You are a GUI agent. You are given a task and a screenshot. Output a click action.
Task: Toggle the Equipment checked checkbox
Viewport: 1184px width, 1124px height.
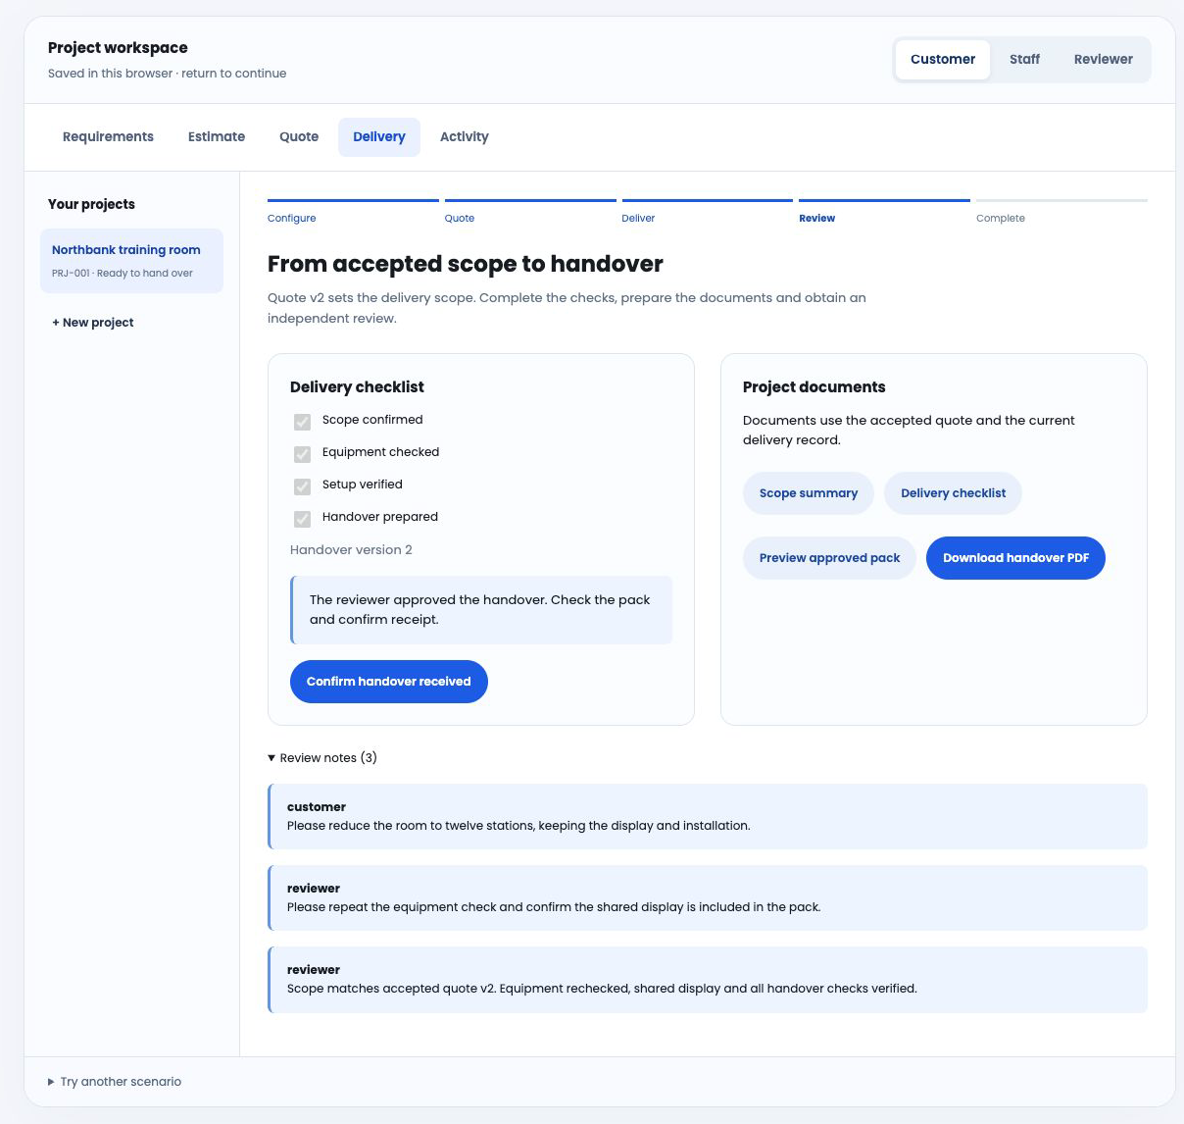[x=302, y=454]
